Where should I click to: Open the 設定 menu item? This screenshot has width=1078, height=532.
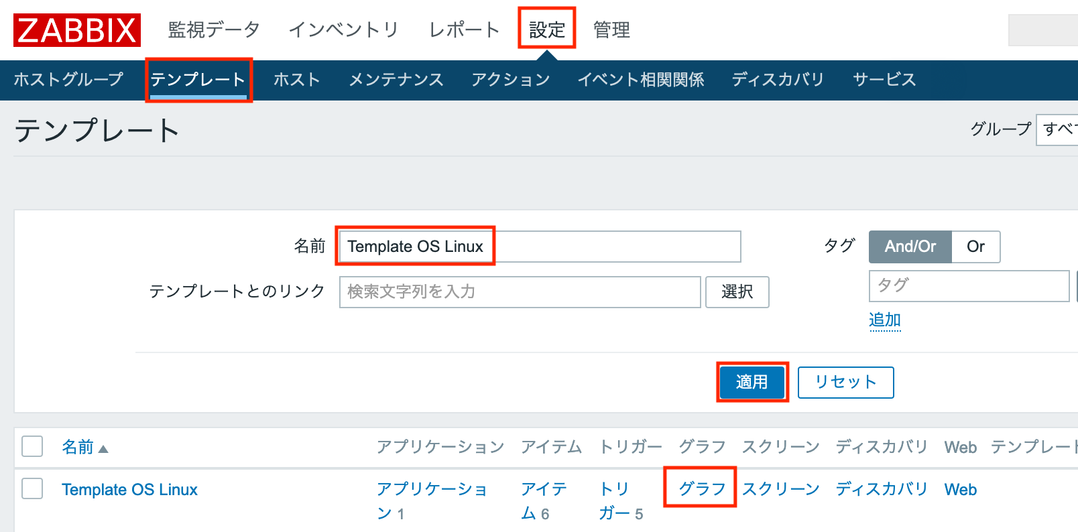pyautogui.click(x=546, y=29)
